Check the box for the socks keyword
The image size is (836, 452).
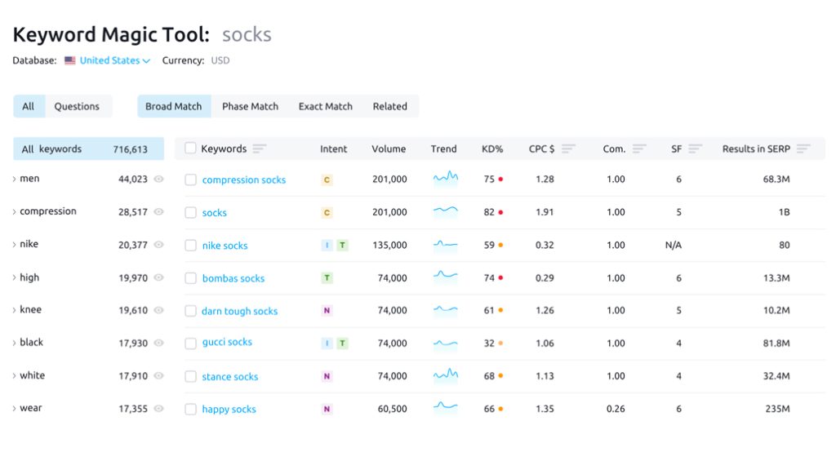click(x=190, y=213)
